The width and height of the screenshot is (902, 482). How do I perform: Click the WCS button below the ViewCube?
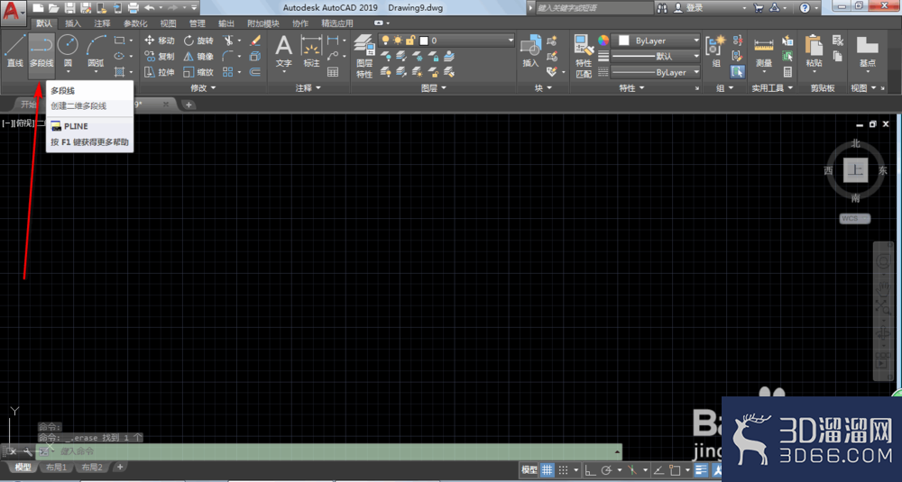(x=853, y=218)
